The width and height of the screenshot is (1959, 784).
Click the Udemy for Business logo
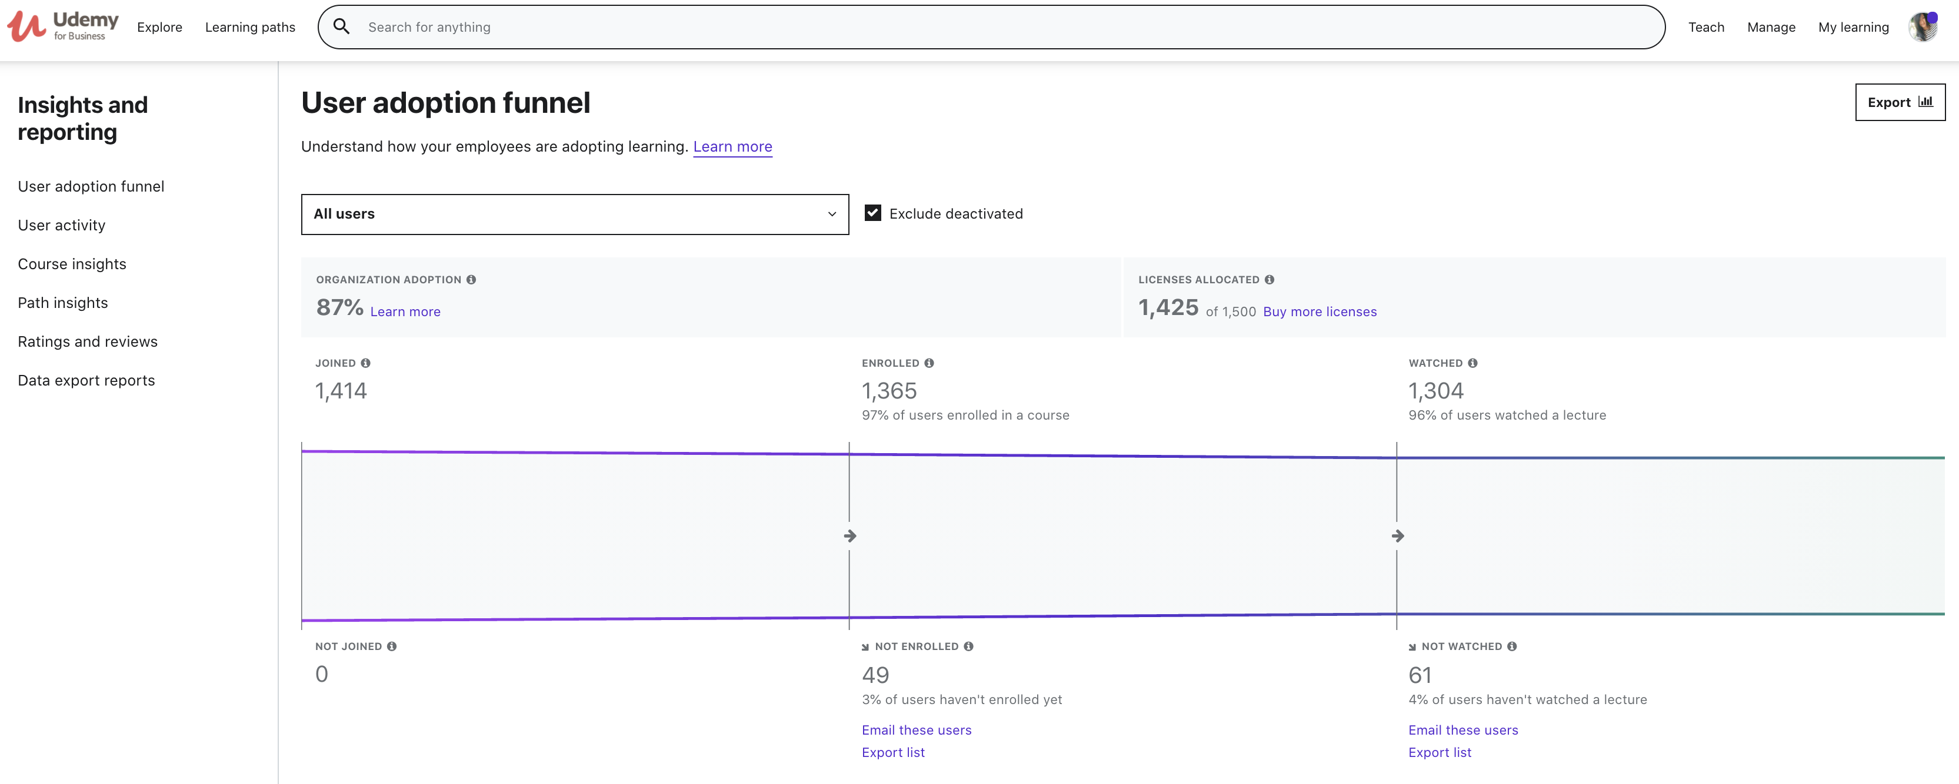(63, 26)
